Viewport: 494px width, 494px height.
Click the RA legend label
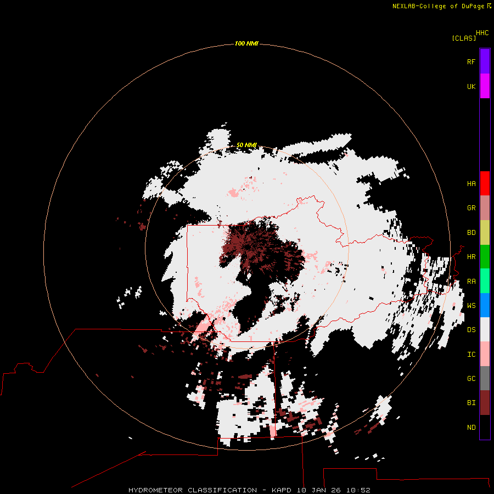(471, 282)
